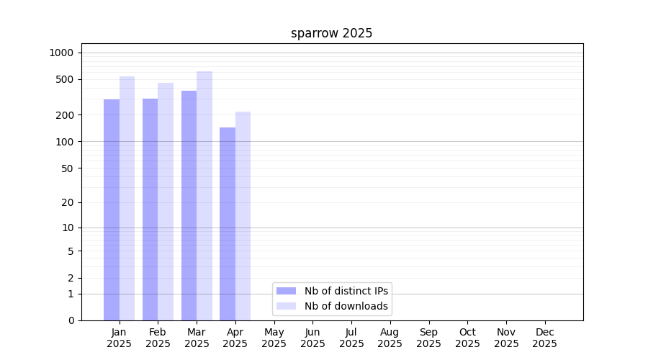Click the tallest March downloads bar
648x360 pixels.
point(204,196)
